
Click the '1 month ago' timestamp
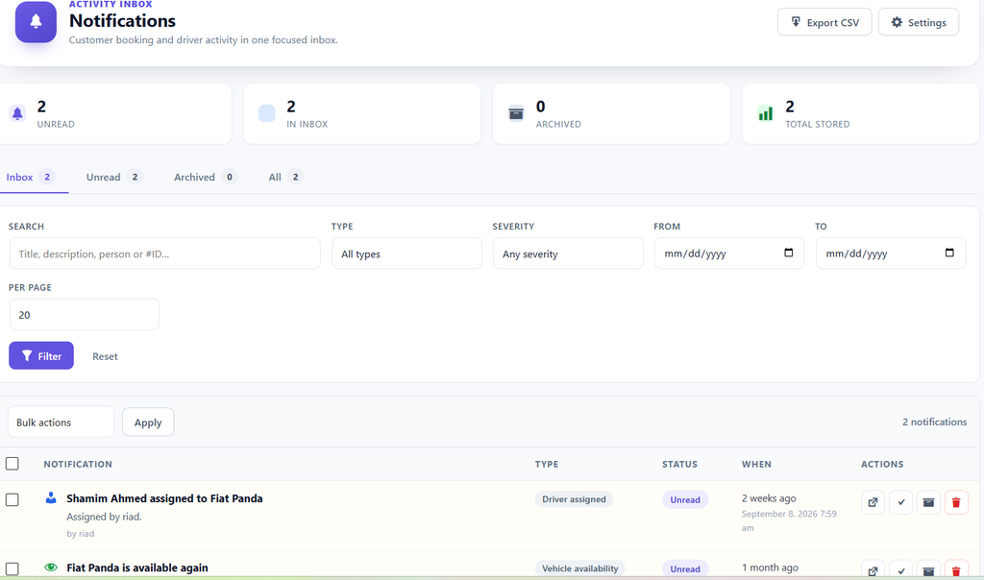click(x=770, y=568)
